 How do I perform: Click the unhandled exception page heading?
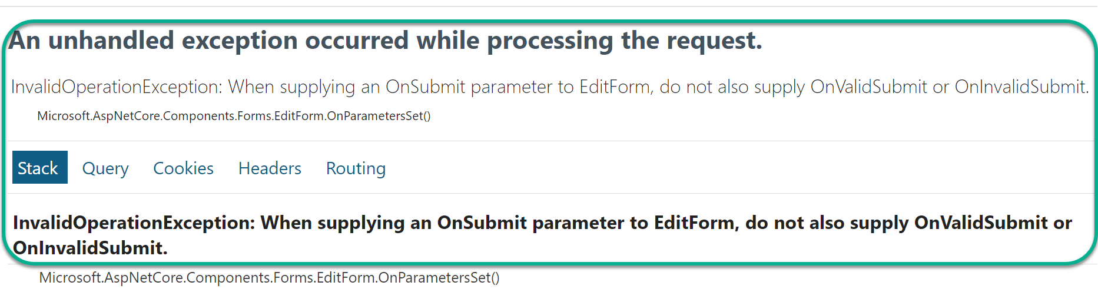[x=386, y=41]
